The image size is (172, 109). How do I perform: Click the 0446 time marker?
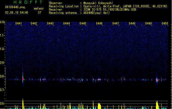pyautogui.click(x=99, y=23)
